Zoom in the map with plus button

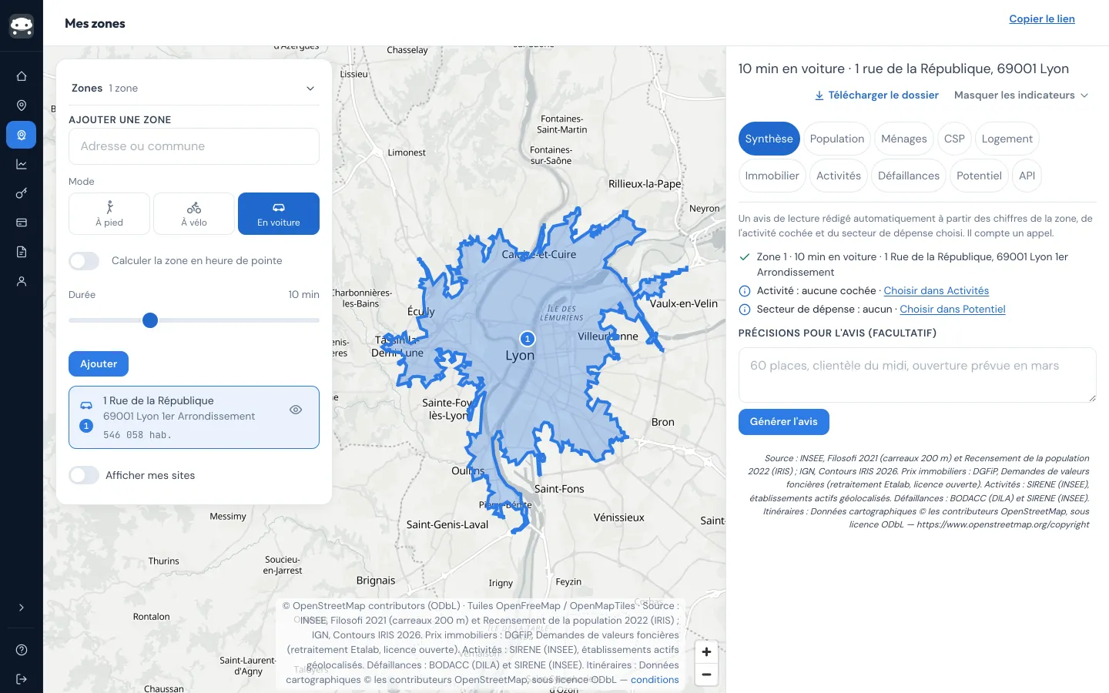point(706,651)
